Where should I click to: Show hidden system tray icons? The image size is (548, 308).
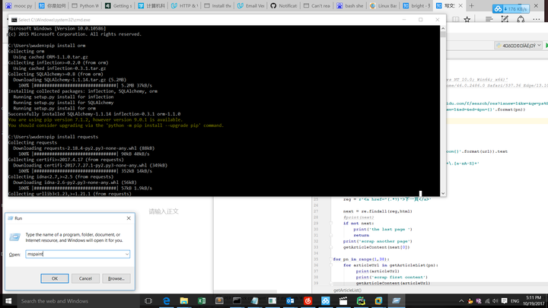click(461, 301)
